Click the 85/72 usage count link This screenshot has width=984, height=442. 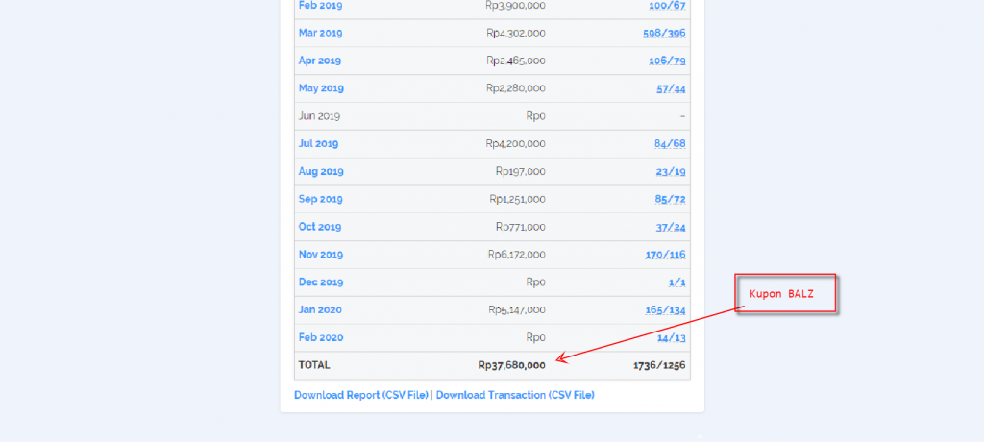(x=670, y=199)
